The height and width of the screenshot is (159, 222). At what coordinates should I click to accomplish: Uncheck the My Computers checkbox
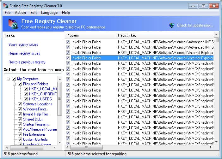[14, 79]
